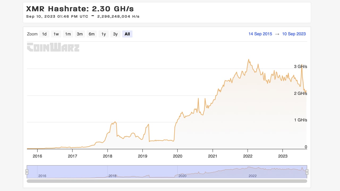Grab the left navigator range handle

(x=27, y=172)
